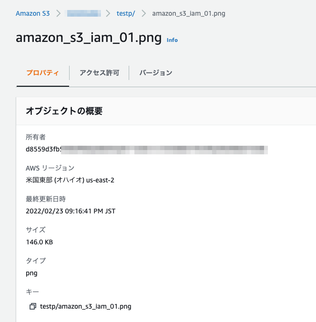The image size is (316, 322).
Task: Click the size value 146.0 KB
Action: point(39,242)
